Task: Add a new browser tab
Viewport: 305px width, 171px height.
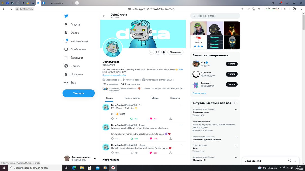Action: pyautogui.click(x=77, y=3)
